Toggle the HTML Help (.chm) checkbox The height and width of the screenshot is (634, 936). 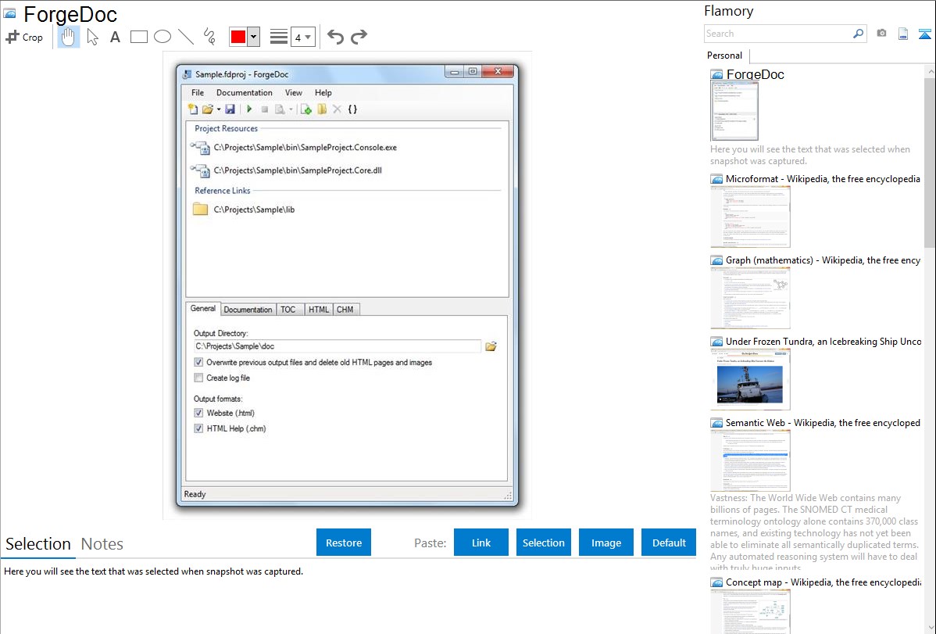point(198,428)
